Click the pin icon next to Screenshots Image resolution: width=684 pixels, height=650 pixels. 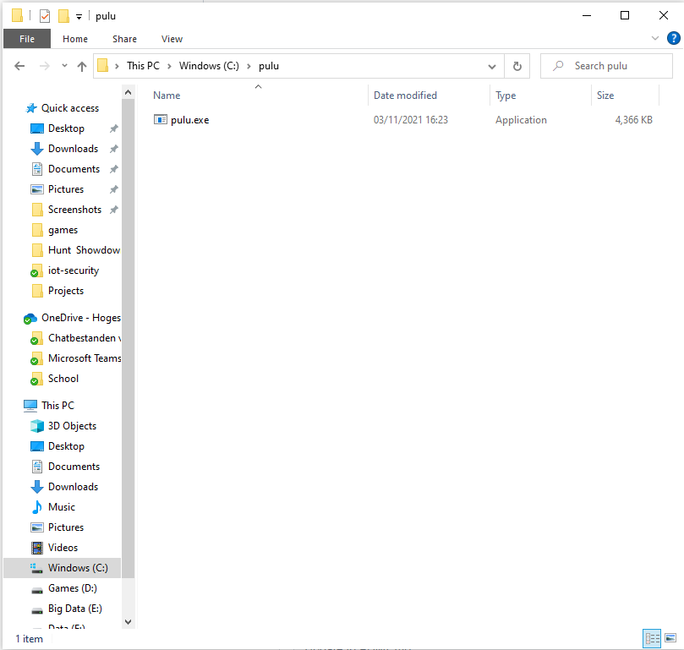(114, 210)
